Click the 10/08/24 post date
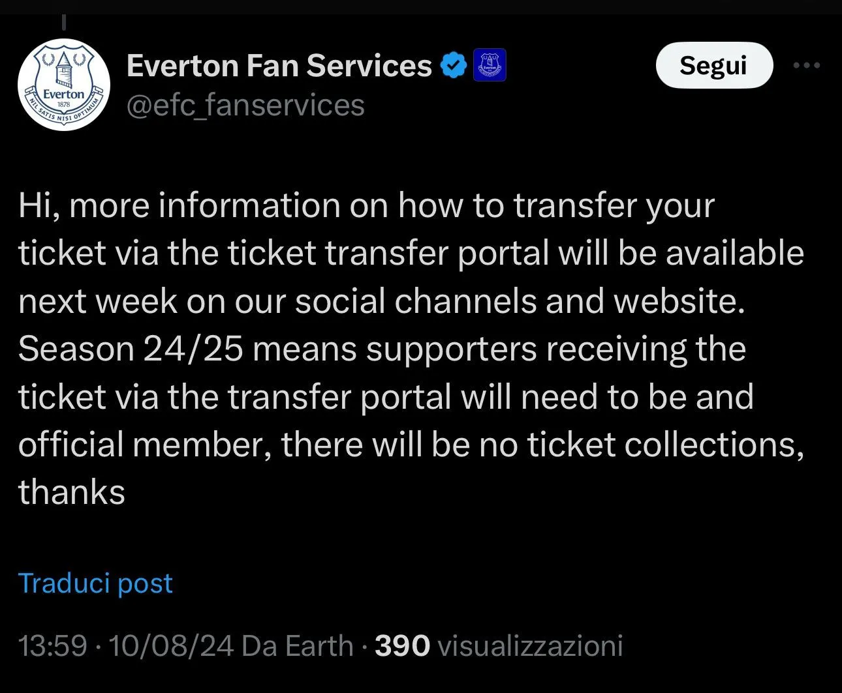The height and width of the screenshot is (693, 842). coord(171,646)
